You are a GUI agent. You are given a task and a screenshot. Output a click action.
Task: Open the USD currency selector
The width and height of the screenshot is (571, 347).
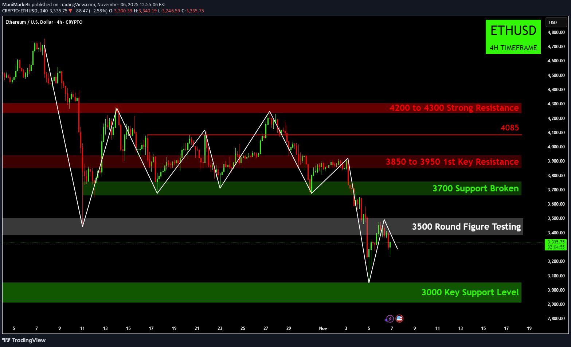[x=555, y=23]
